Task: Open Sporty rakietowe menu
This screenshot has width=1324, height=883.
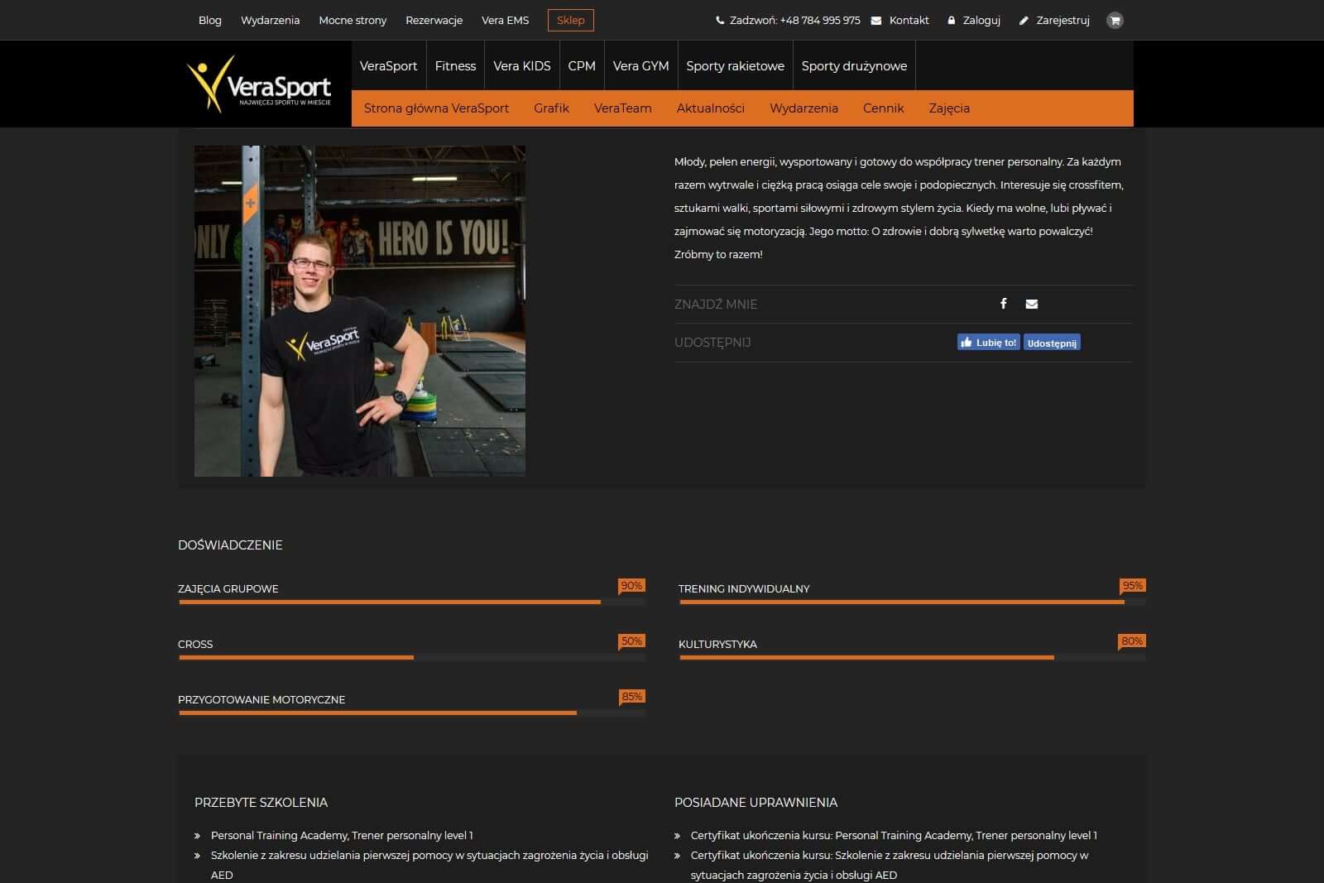Action: pos(735,66)
